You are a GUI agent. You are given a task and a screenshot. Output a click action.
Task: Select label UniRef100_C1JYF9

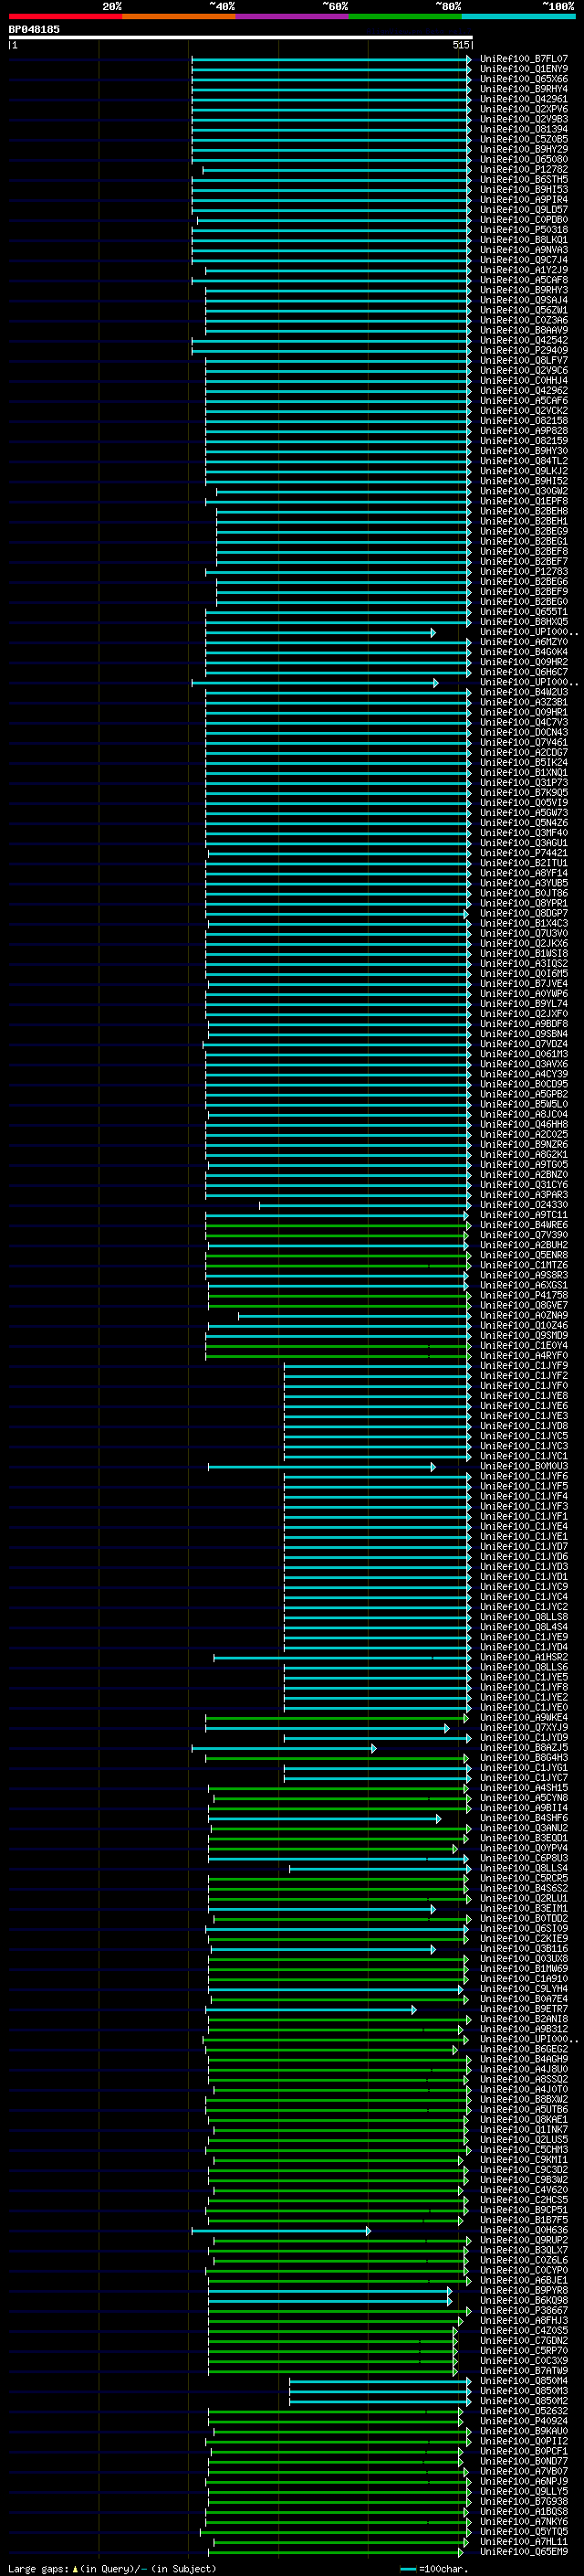524,1366
